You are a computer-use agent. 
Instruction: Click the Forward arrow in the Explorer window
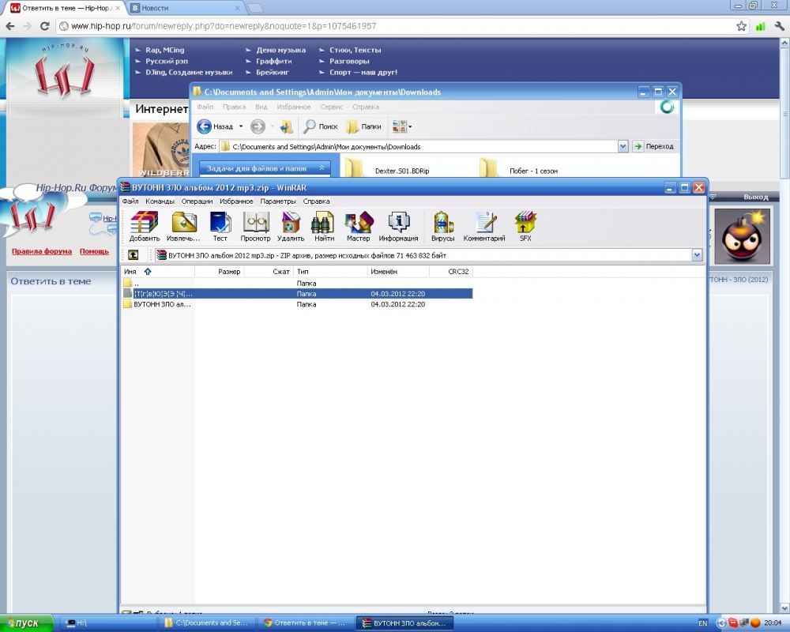(258, 126)
